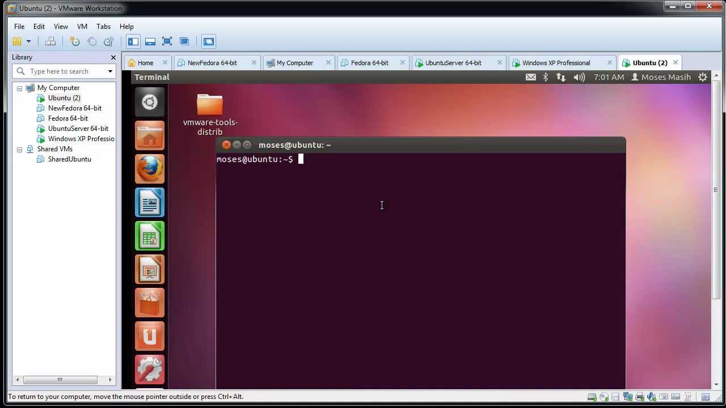Toggle the Library sidebar view button

133,41
